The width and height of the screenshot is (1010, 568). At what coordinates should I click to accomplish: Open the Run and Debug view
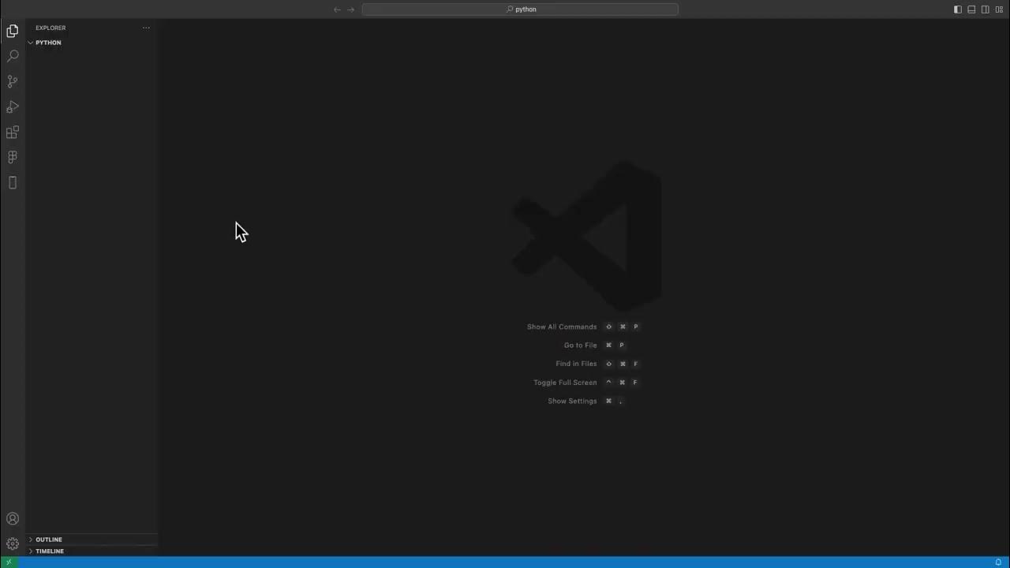12,106
